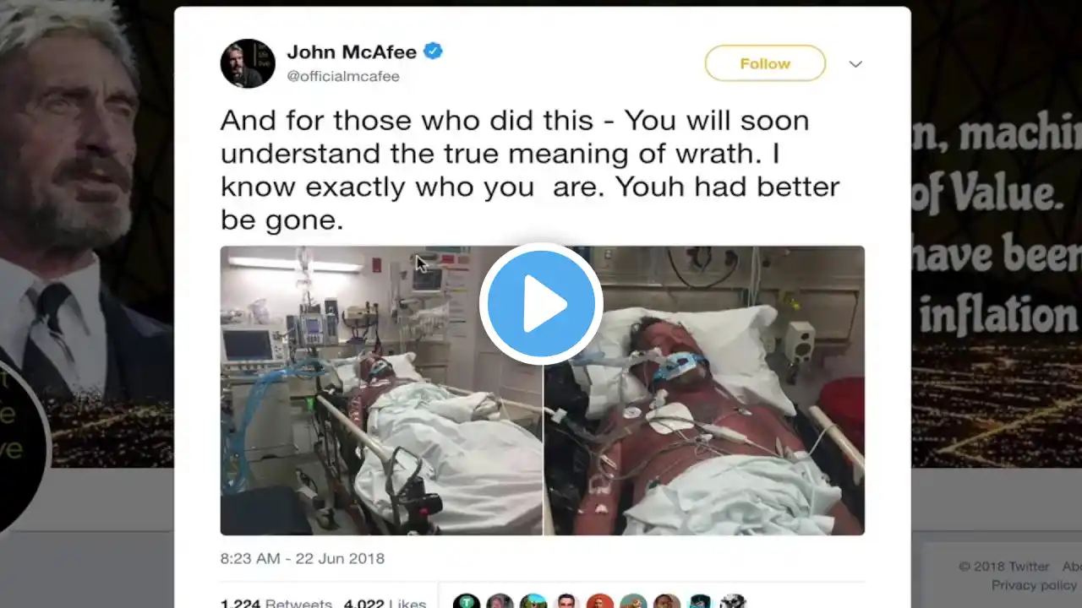Screen dimensions: 1082x608
Task: Play the video with the blue play button
Action: [x=541, y=303]
